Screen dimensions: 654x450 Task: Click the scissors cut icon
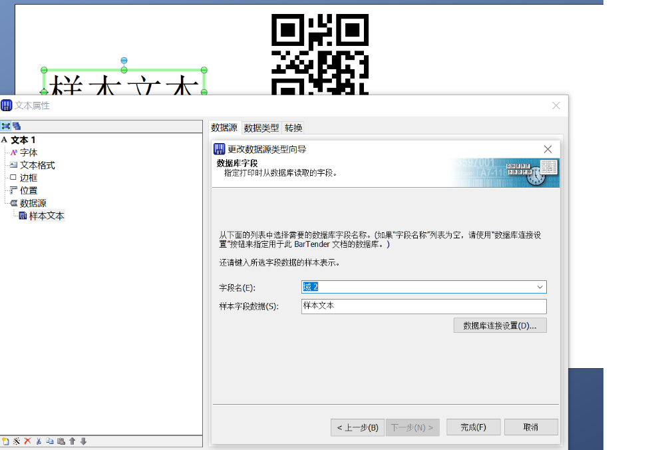point(39,441)
